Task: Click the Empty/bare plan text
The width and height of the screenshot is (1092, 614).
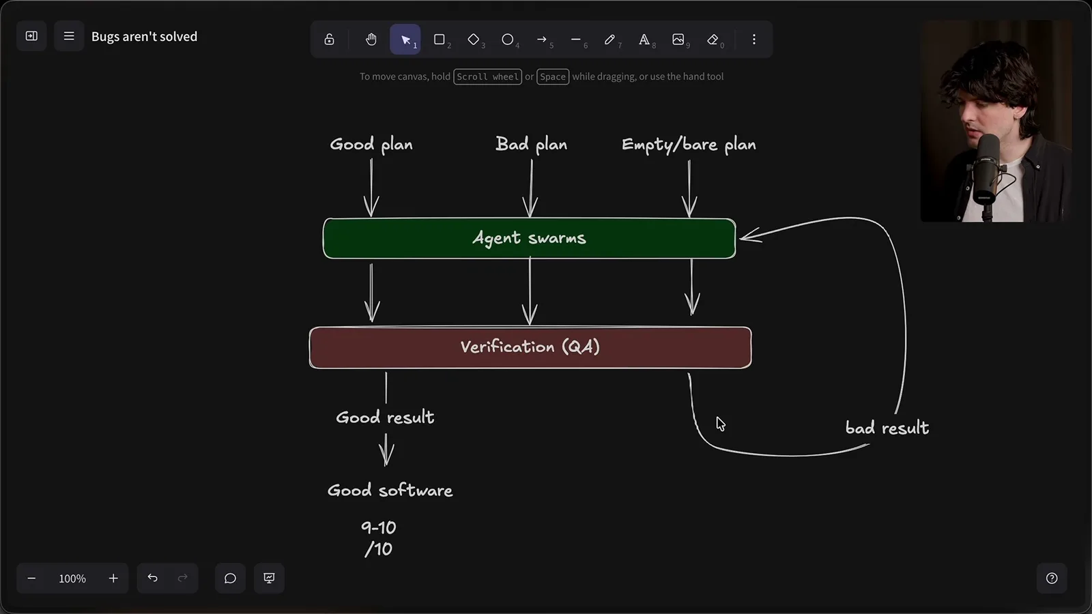Action: 689,145
